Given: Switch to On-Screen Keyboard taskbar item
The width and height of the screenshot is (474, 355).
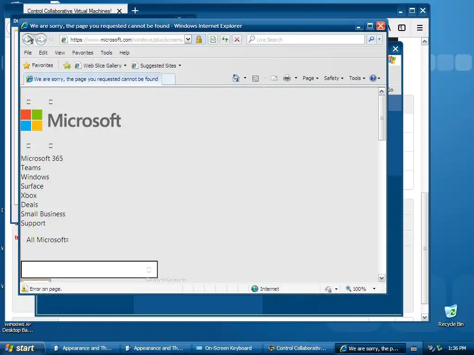Looking at the screenshot, I should pos(228,348).
